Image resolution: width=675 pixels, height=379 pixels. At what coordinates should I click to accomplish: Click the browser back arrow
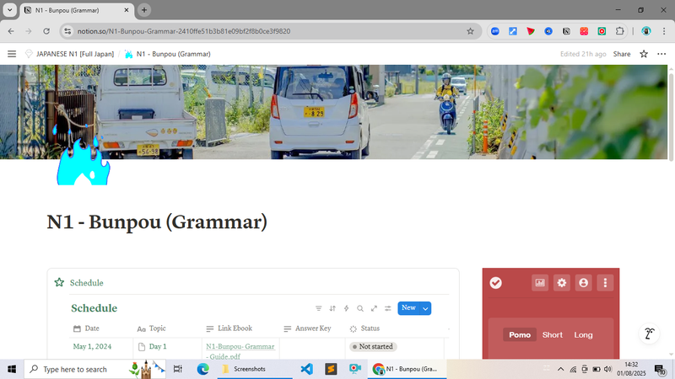(x=11, y=31)
